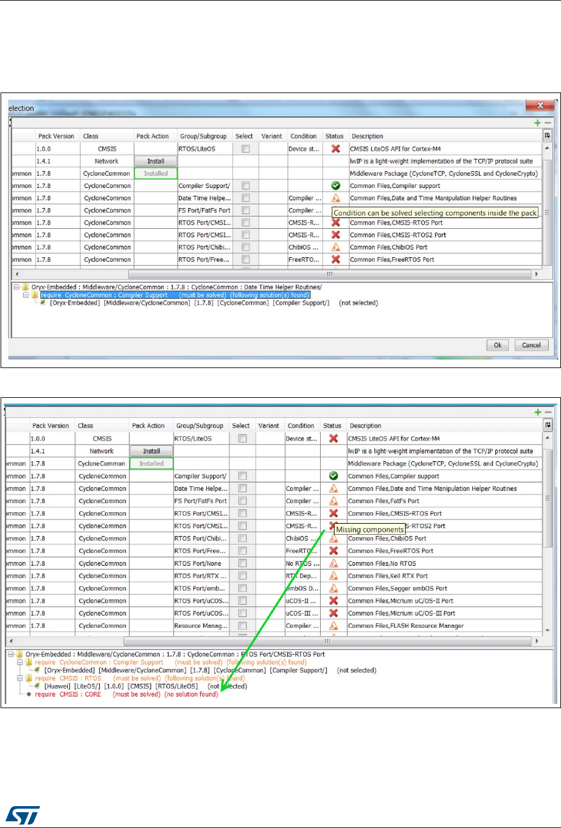The image size is (561, 828).
Task: Click the upper window's vertical scrollbar up arrow
Action: tap(547, 148)
